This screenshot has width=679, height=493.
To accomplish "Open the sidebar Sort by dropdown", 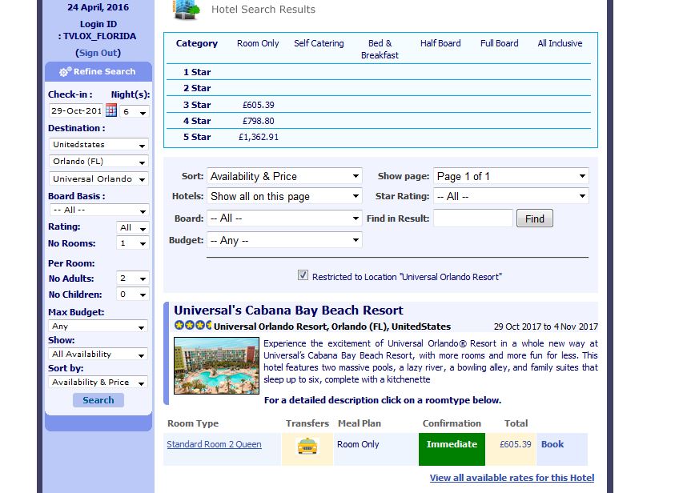I will (x=98, y=383).
